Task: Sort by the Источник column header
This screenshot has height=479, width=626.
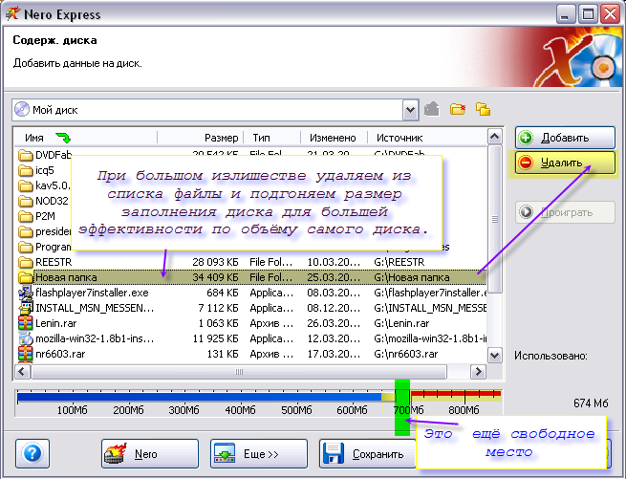Action: (x=427, y=138)
